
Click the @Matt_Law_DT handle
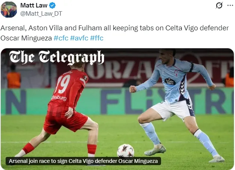point(41,14)
